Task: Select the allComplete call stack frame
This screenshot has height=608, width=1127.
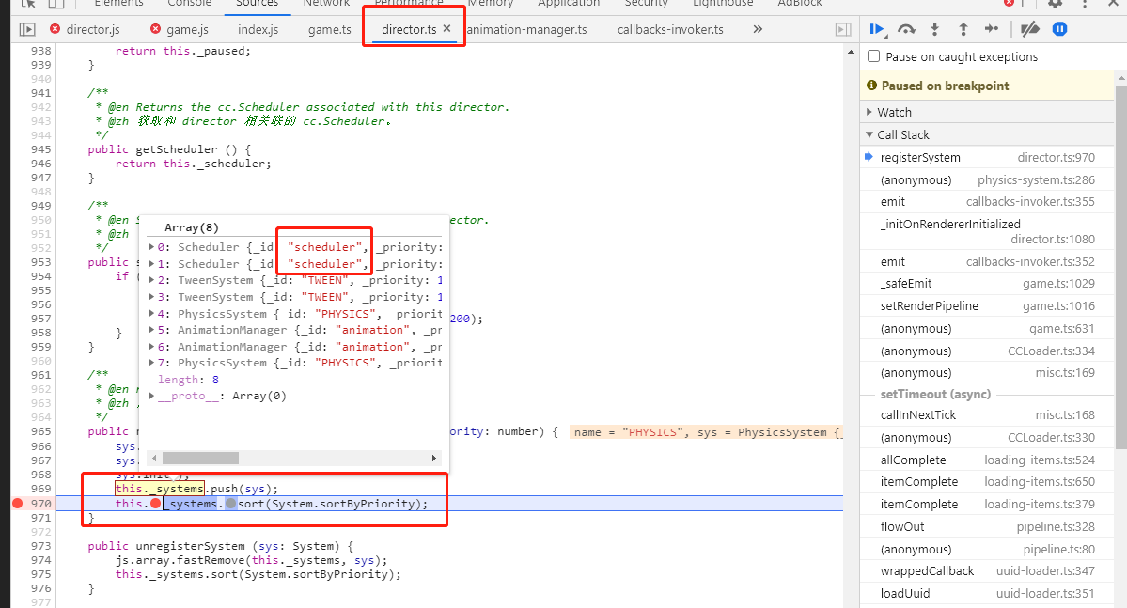Action: [988, 460]
